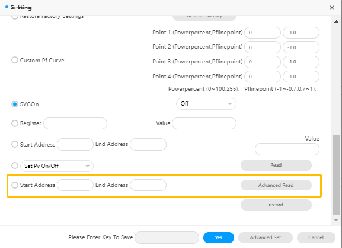Image resolution: width=342 pixels, height=248 pixels.
Task: Click the Cancel button
Action: tap(316, 237)
